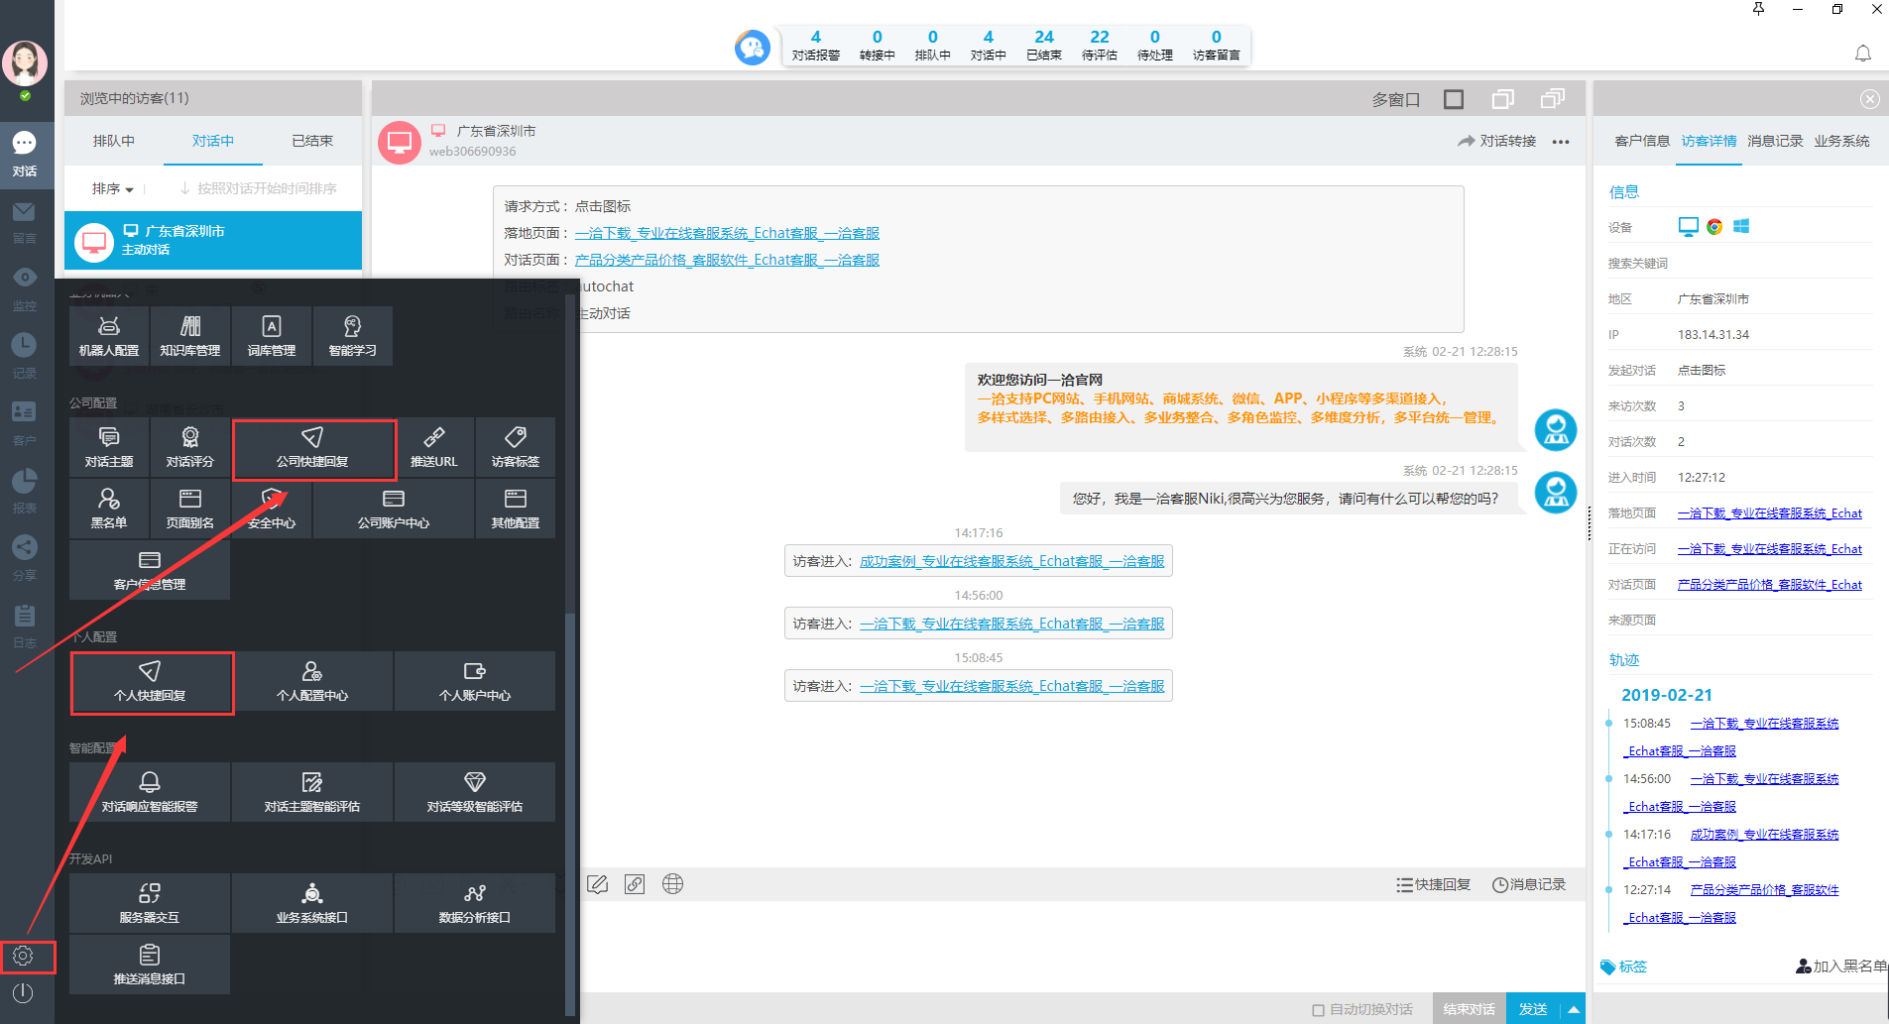Screen dimensions: 1889x1024
Task: Select 对话 in left sidebar
Action: click(x=25, y=155)
